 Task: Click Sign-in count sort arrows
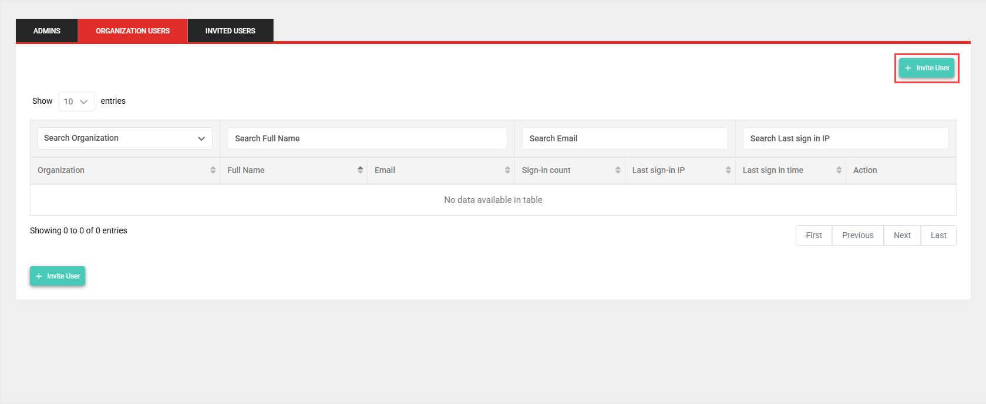tap(618, 170)
